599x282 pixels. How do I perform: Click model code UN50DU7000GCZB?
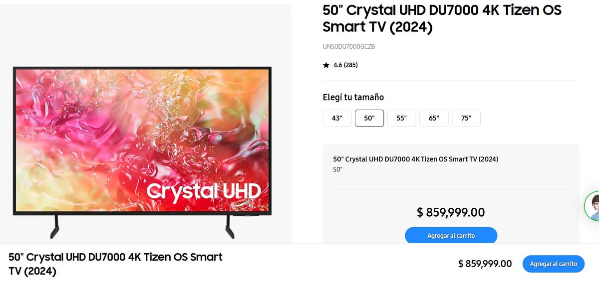[x=349, y=47]
